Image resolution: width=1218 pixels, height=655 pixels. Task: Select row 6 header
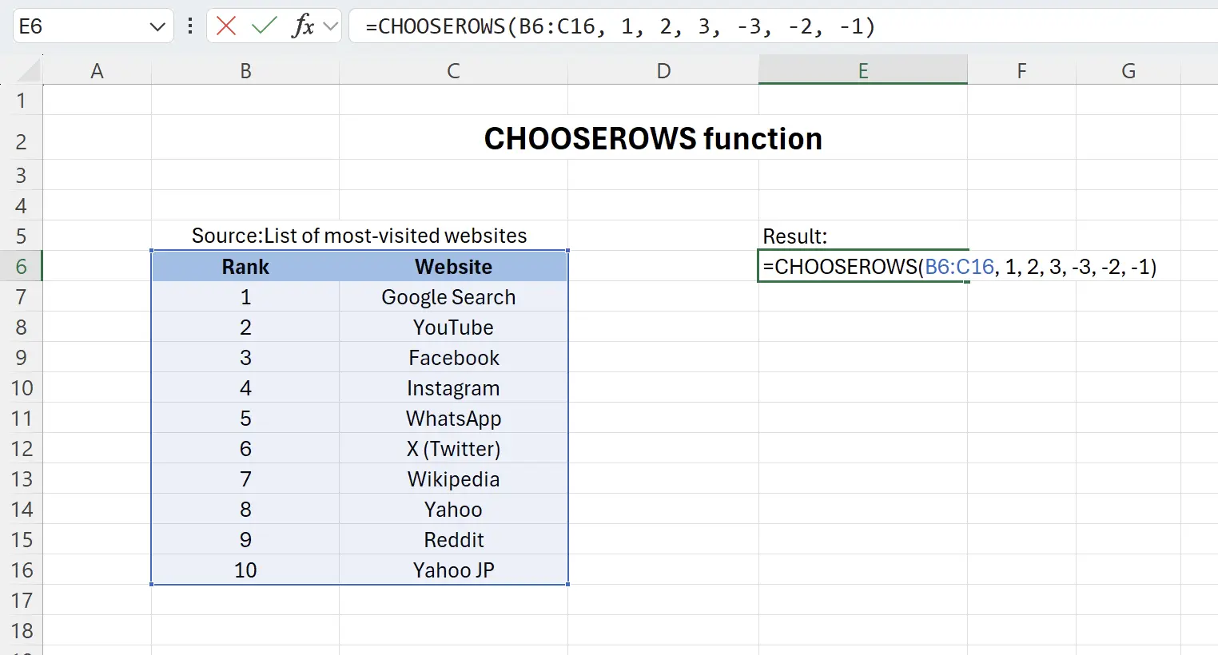point(22,266)
